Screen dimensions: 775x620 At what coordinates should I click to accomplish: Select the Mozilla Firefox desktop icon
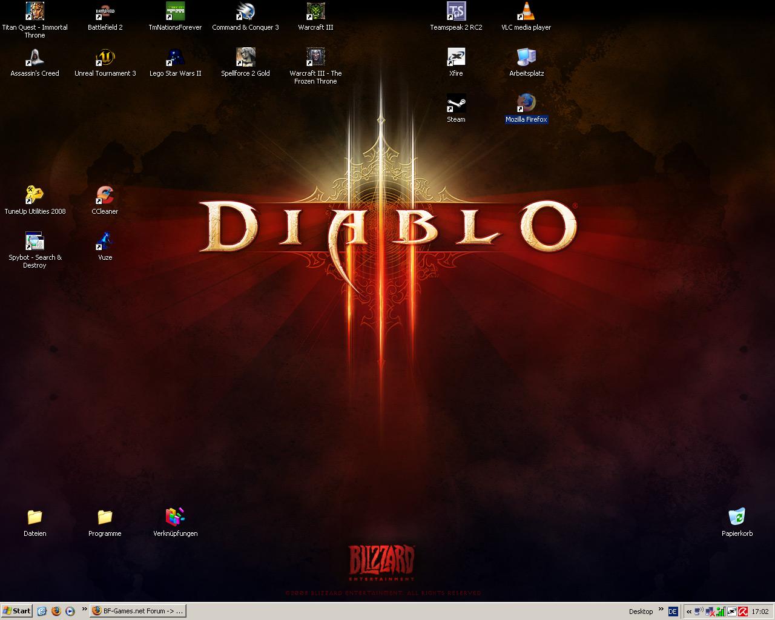(526, 104)
